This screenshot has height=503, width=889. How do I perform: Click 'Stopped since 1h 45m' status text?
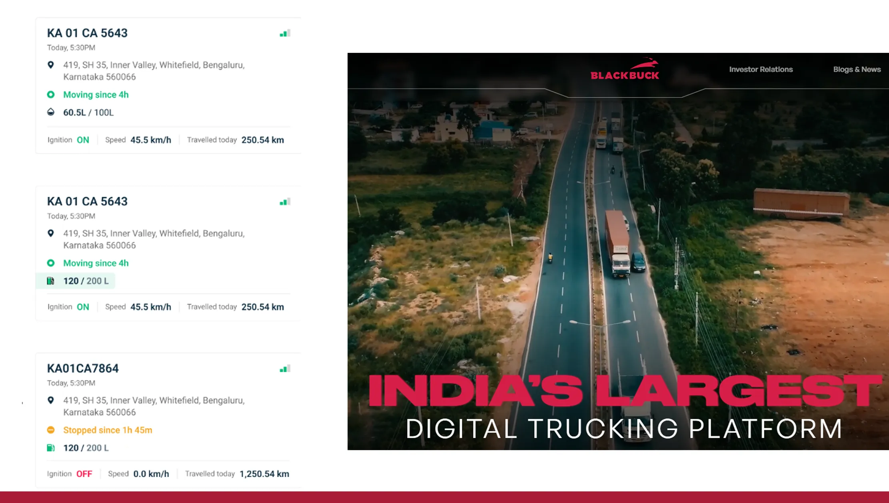(108, 430)
